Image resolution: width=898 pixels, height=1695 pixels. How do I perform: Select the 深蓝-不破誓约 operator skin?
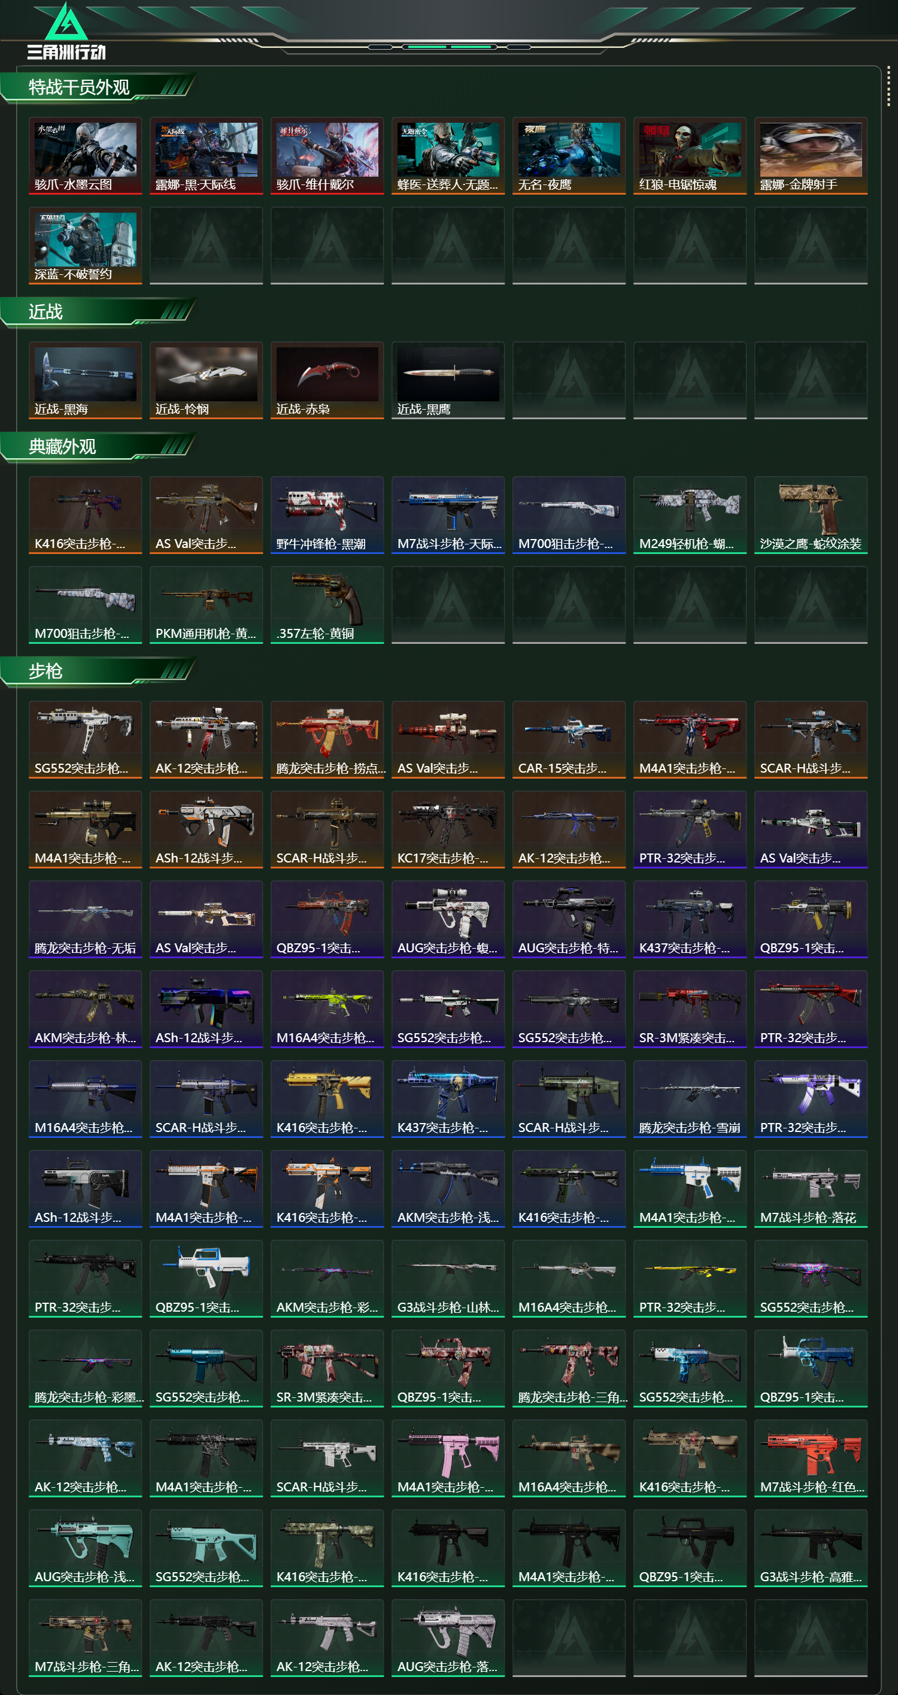[x=86, y=246]
